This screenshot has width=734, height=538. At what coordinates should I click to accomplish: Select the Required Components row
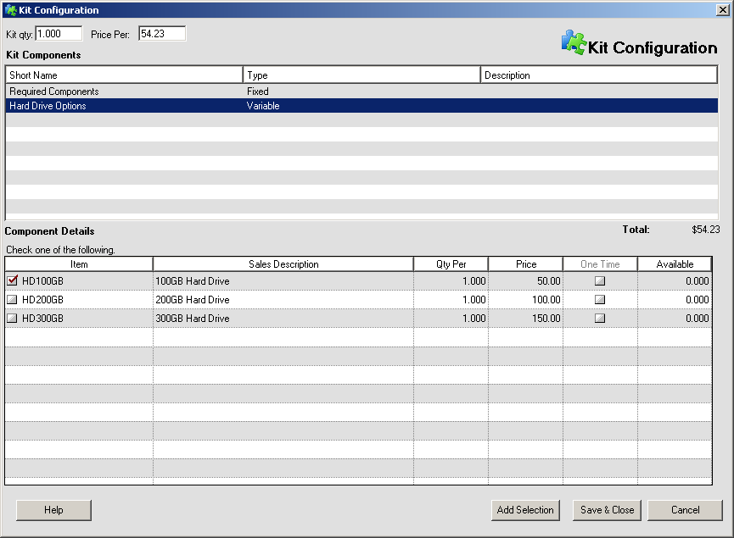point(53,92)
